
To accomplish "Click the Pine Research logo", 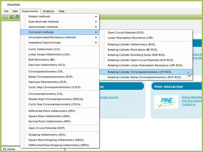I will (x=166, y=102).
